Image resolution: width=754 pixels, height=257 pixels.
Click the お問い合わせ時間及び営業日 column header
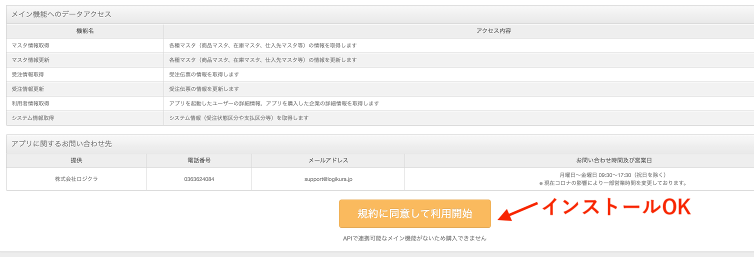click(x=613, y=160)
